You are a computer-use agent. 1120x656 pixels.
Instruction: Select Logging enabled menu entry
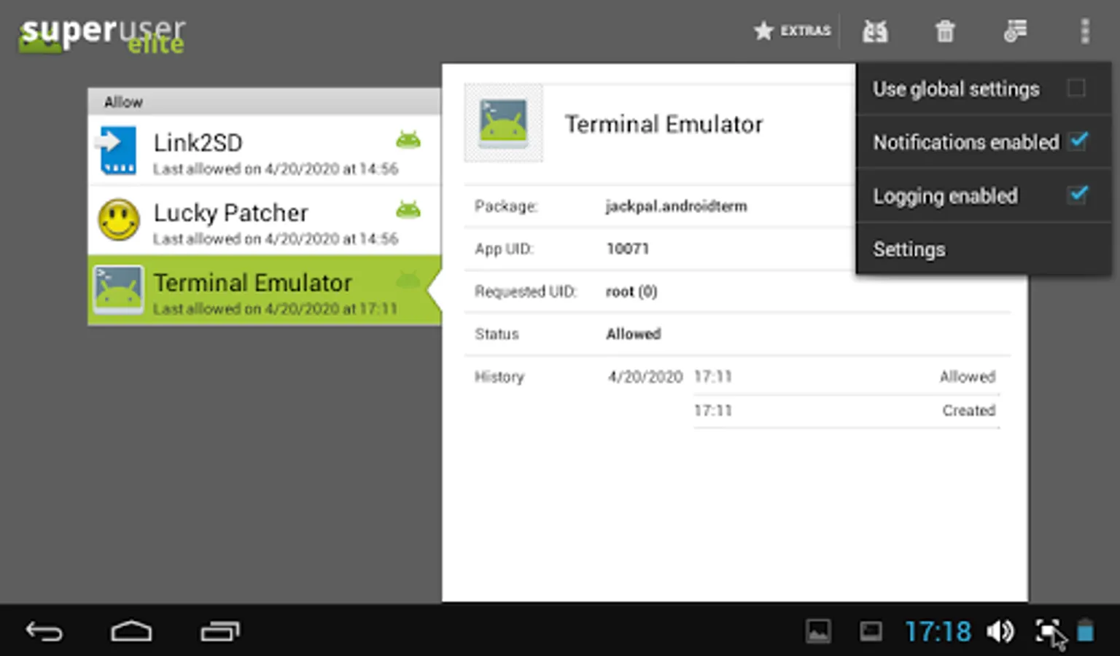(984, 195)
